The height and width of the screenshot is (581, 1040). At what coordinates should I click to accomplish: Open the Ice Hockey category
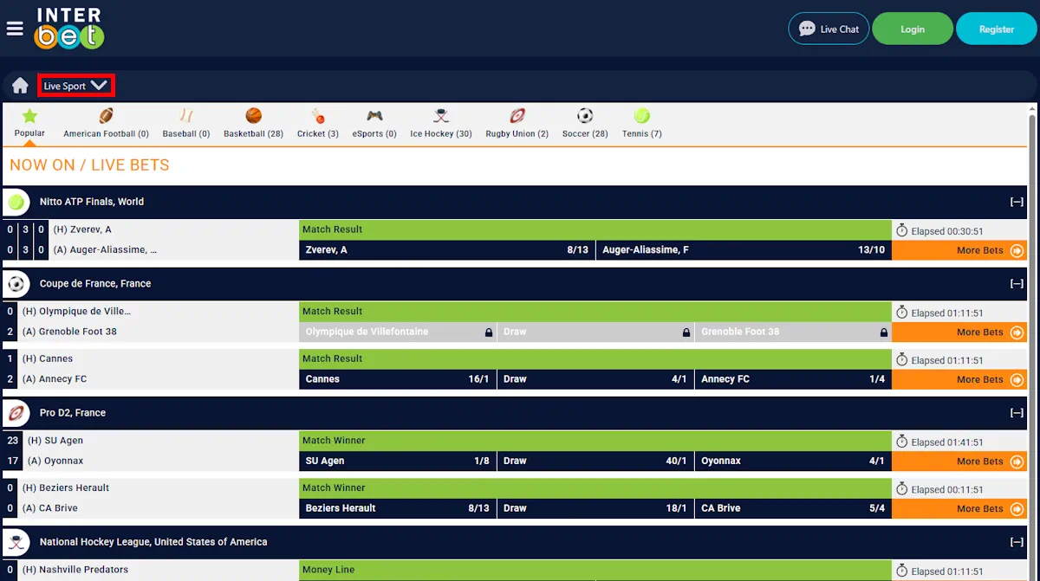[x=440, y=117]
